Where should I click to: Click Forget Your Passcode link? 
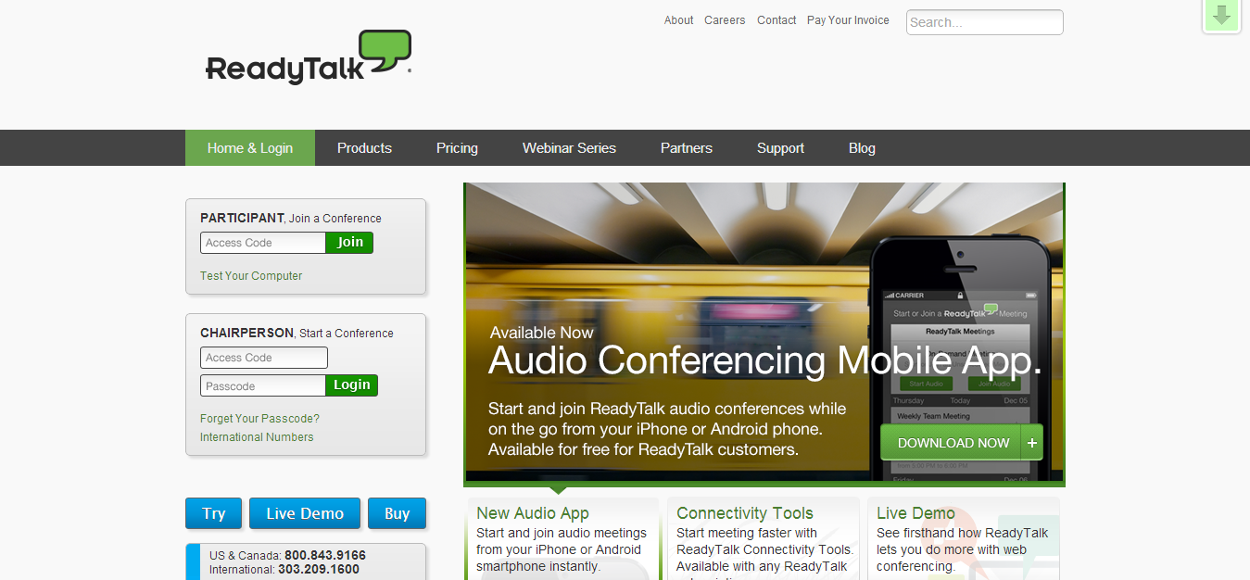[x=259, y=419]
